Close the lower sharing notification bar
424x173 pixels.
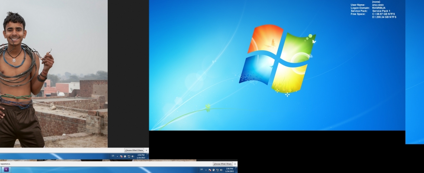click(235, 164)
